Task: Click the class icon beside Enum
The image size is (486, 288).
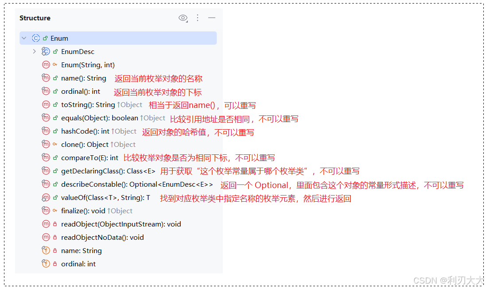Action: tap(36, 38)
